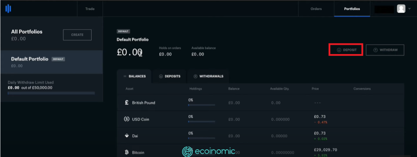The width and height of the screenshot is (417, 157).
Task: Click the Daily Withdraw Limit progress bar
Action: [x=51, y=93]
